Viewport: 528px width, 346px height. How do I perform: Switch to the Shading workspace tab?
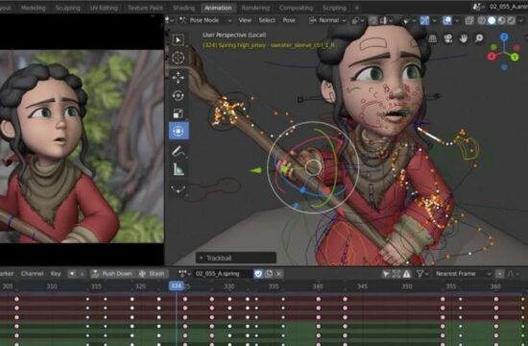pos(183,8)
